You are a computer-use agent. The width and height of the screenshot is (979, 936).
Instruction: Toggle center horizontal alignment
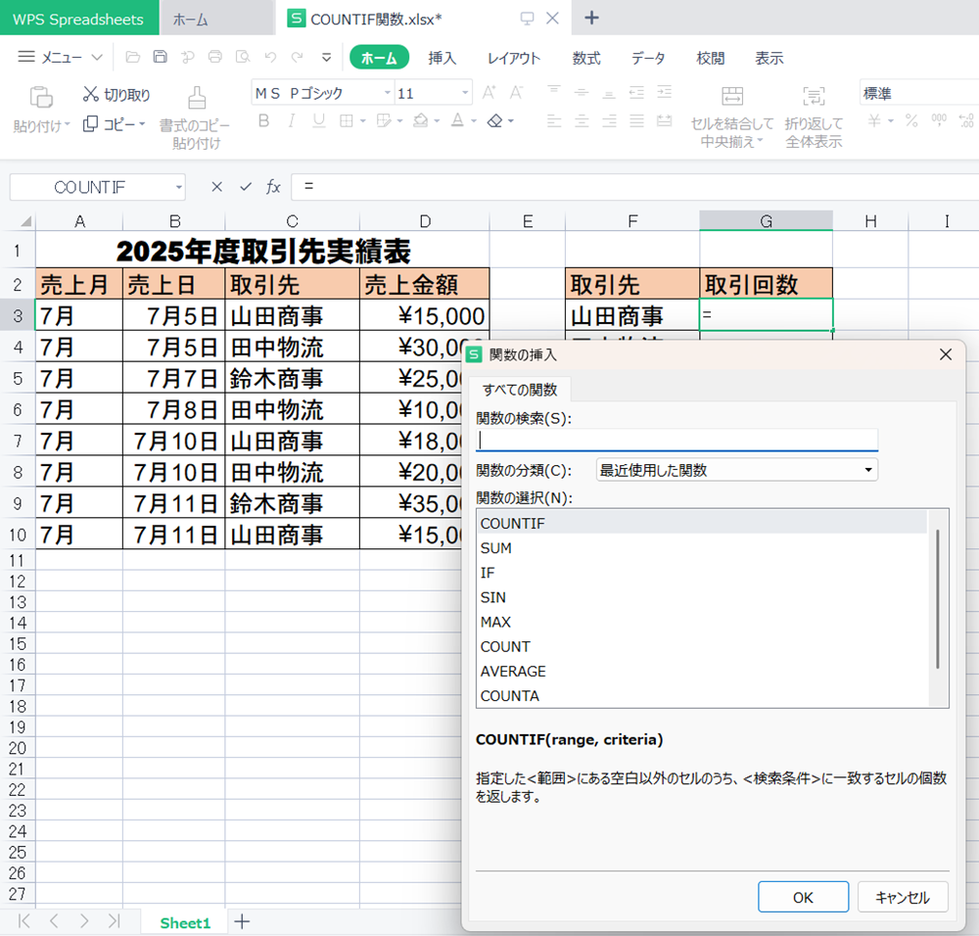point(582,120)
